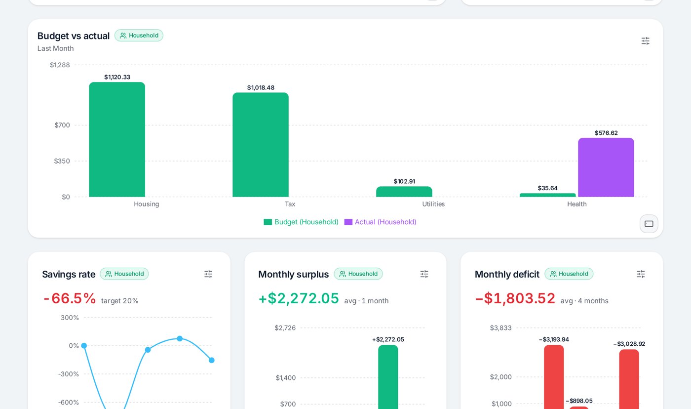This screenshot has width=691, height=409.
Task: Toggle Budget (Household) legend entry
Action: pyautogui.click(x=301, y=222)
